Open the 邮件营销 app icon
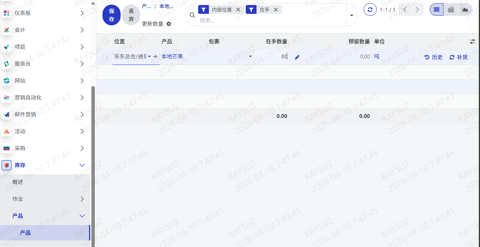Screen dimensions: 480x247 (7, 114)
